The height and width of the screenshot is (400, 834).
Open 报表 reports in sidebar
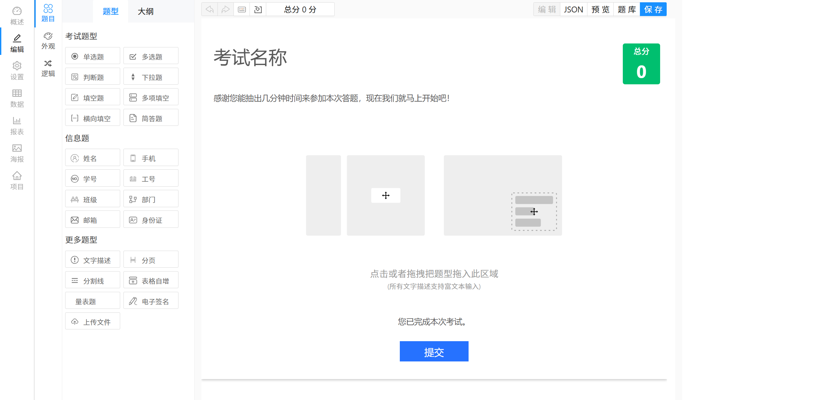point(17,125)
